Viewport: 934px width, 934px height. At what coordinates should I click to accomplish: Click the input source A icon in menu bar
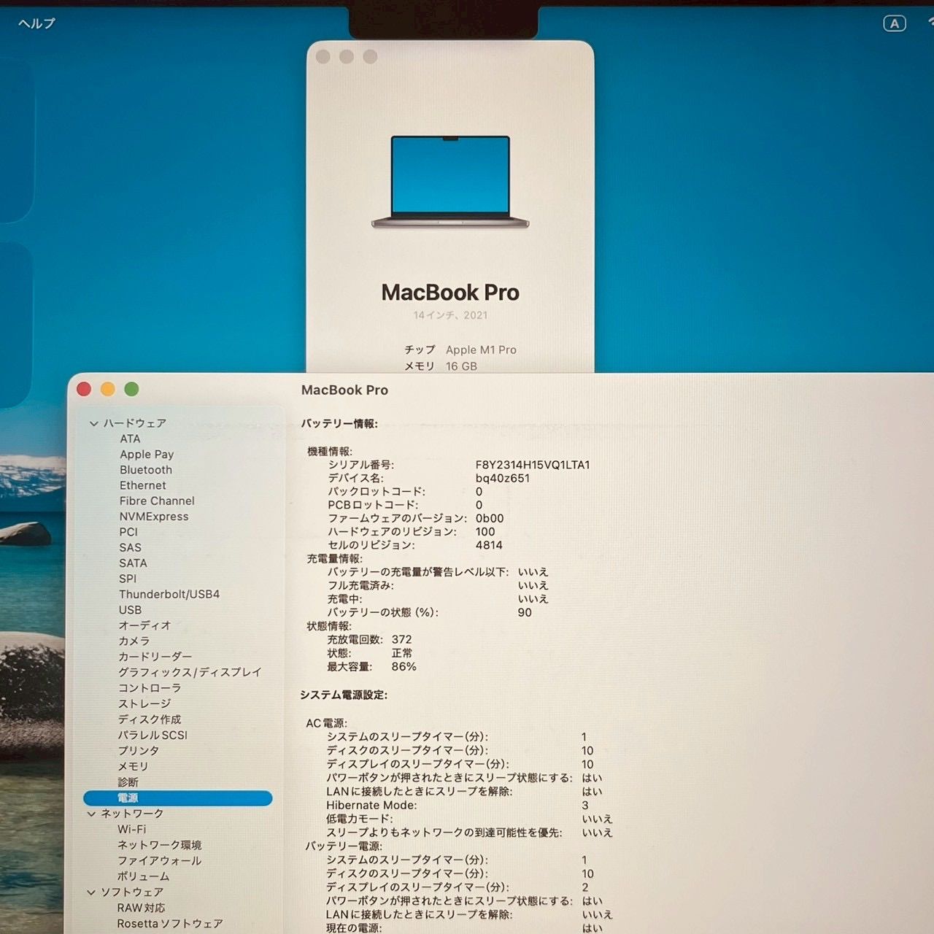(894, 23)
